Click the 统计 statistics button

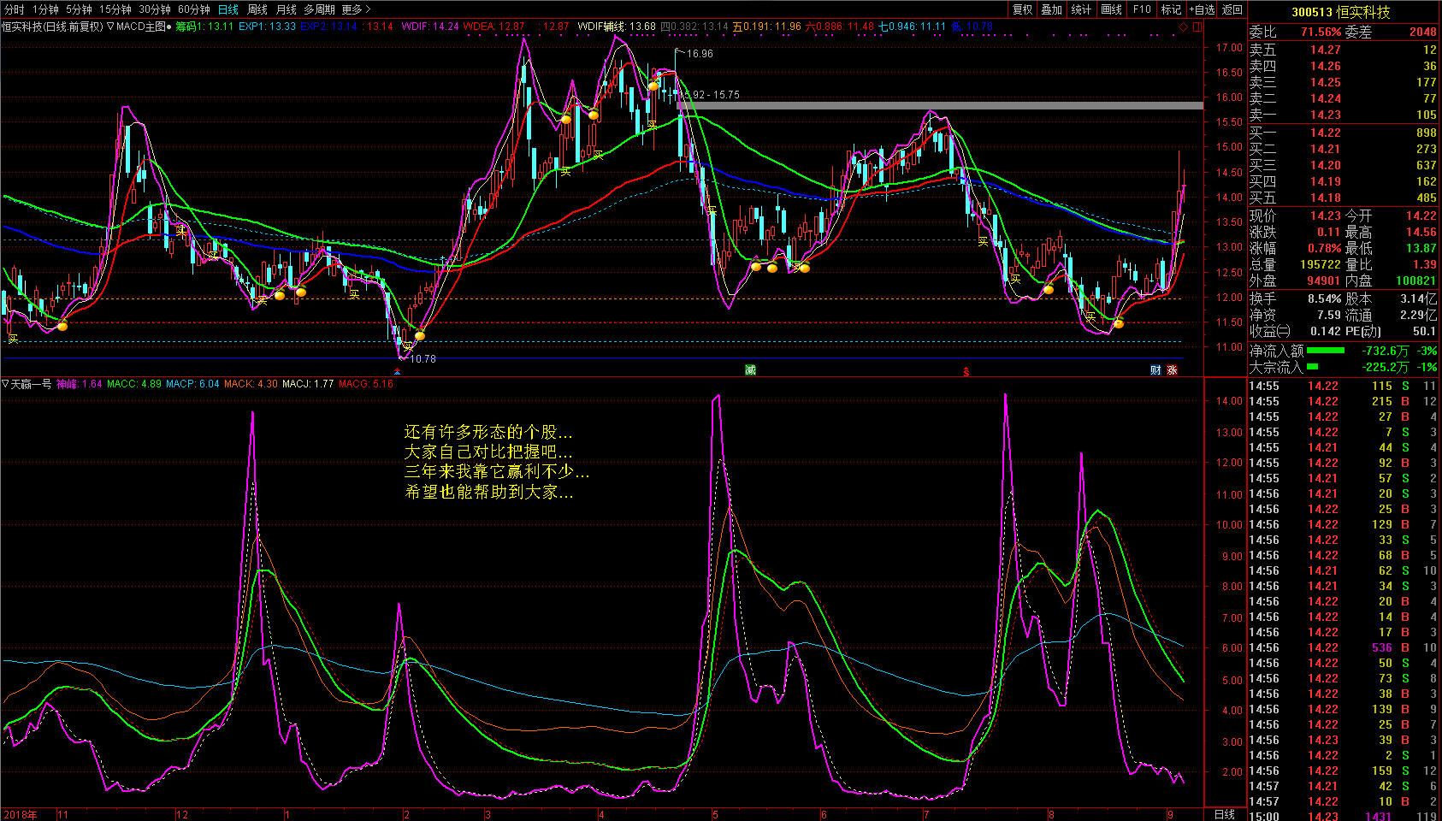(x=1082, y=9)
